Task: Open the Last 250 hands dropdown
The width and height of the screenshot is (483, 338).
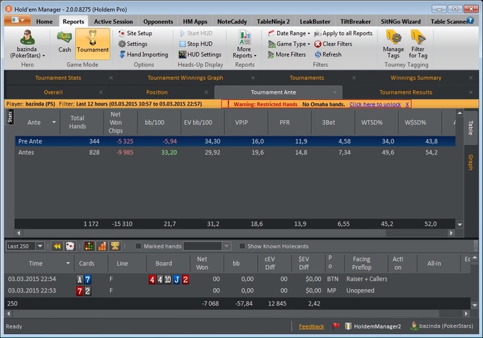Action: [40, 246]
